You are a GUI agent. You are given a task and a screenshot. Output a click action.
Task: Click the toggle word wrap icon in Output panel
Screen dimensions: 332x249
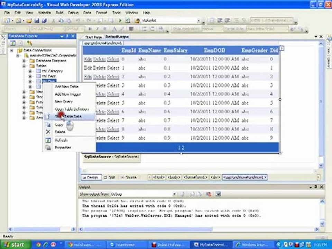[x=218, y=194]
